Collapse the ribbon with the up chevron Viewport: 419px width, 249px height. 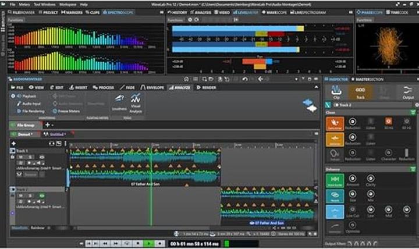tap(316, 87)
